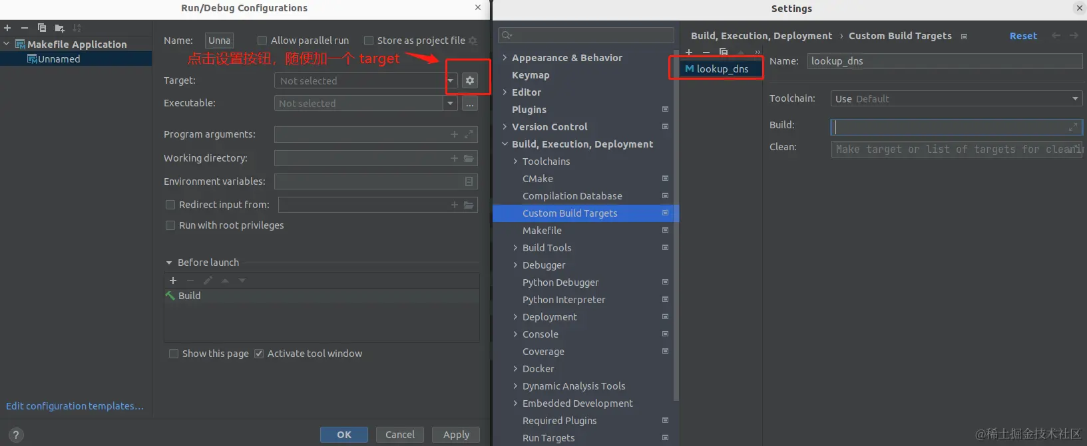Screen dimensions: 1087x446
Task: Go forward in Settings navigation history
Action: click(1074, 36)
